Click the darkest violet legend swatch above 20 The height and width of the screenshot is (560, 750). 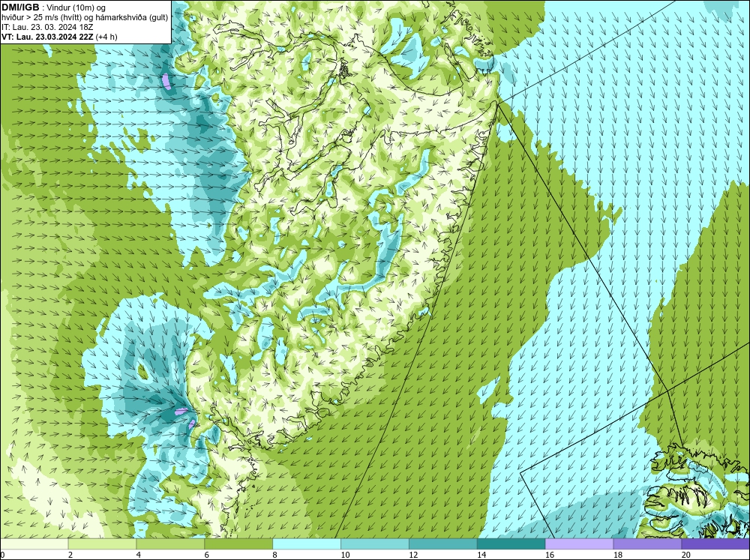[715, 544]
